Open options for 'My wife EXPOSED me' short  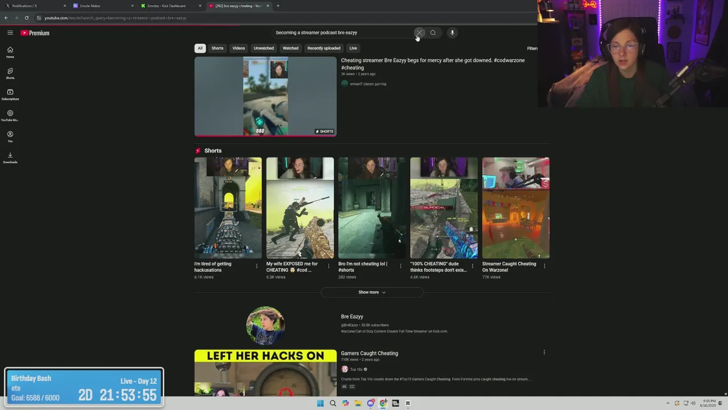coord(328,266)
